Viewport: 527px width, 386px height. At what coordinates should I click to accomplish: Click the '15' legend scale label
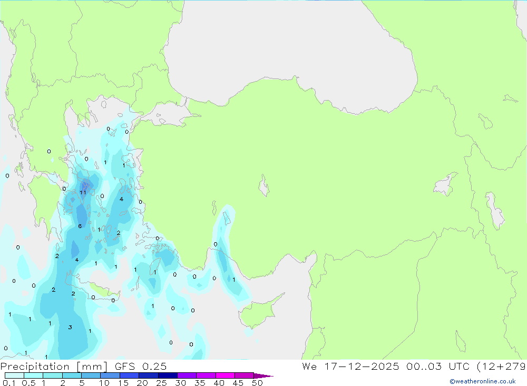click(123, 383)
